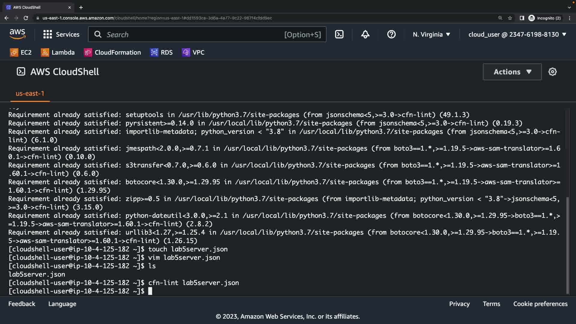Select the us-east-1 terminal tab
576x324 pixels.
click(30, 94)
